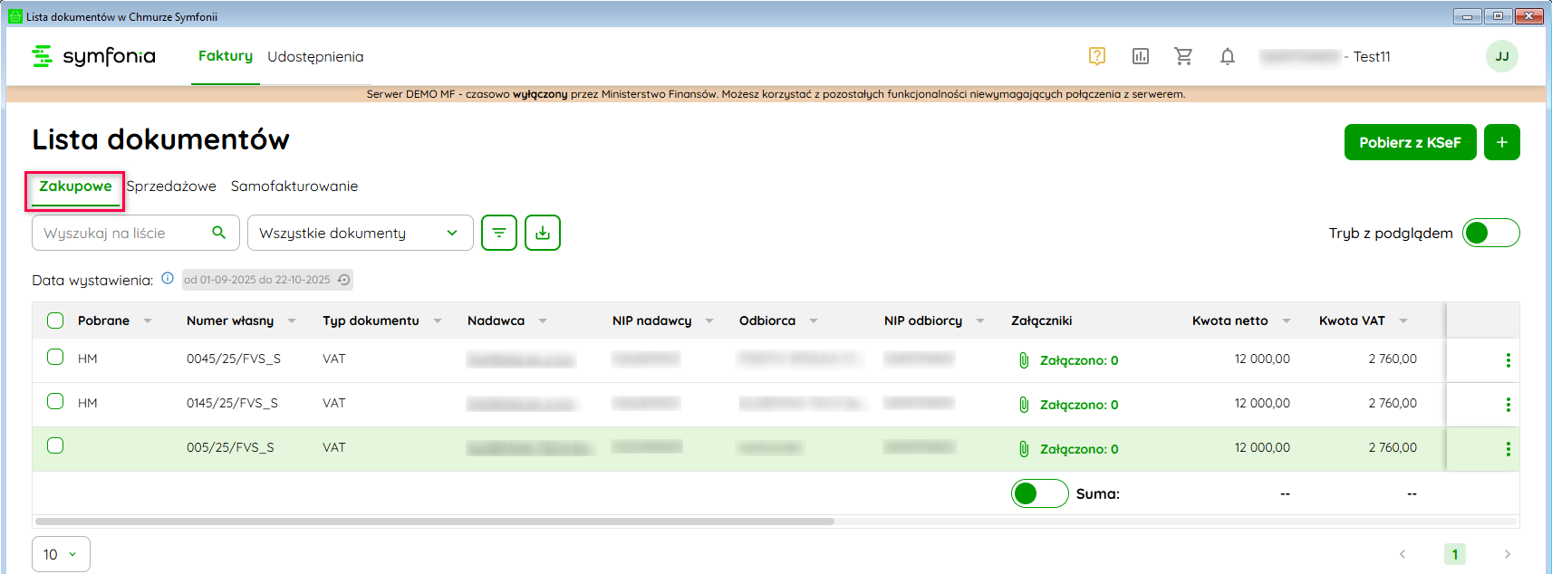The height and width of the screenshot is (574, 1552).
Task: Click the Pobierz z KSeF button
Action: [x=1409, y=142]
